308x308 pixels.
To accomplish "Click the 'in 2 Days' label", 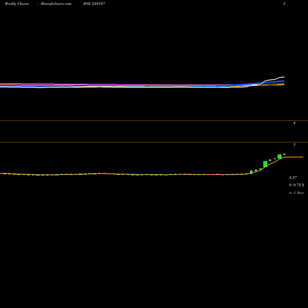I will click(x=296, y=193).
